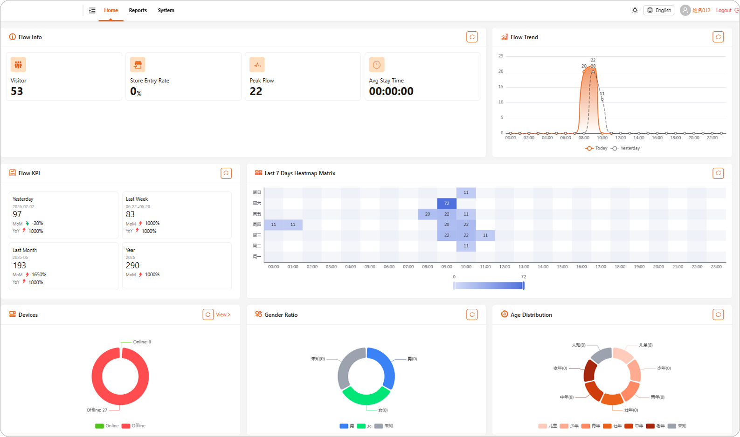This screenshot has width=740, height=437.
Task: Click the Flow KPI header icon
Action: pos(13,173)
